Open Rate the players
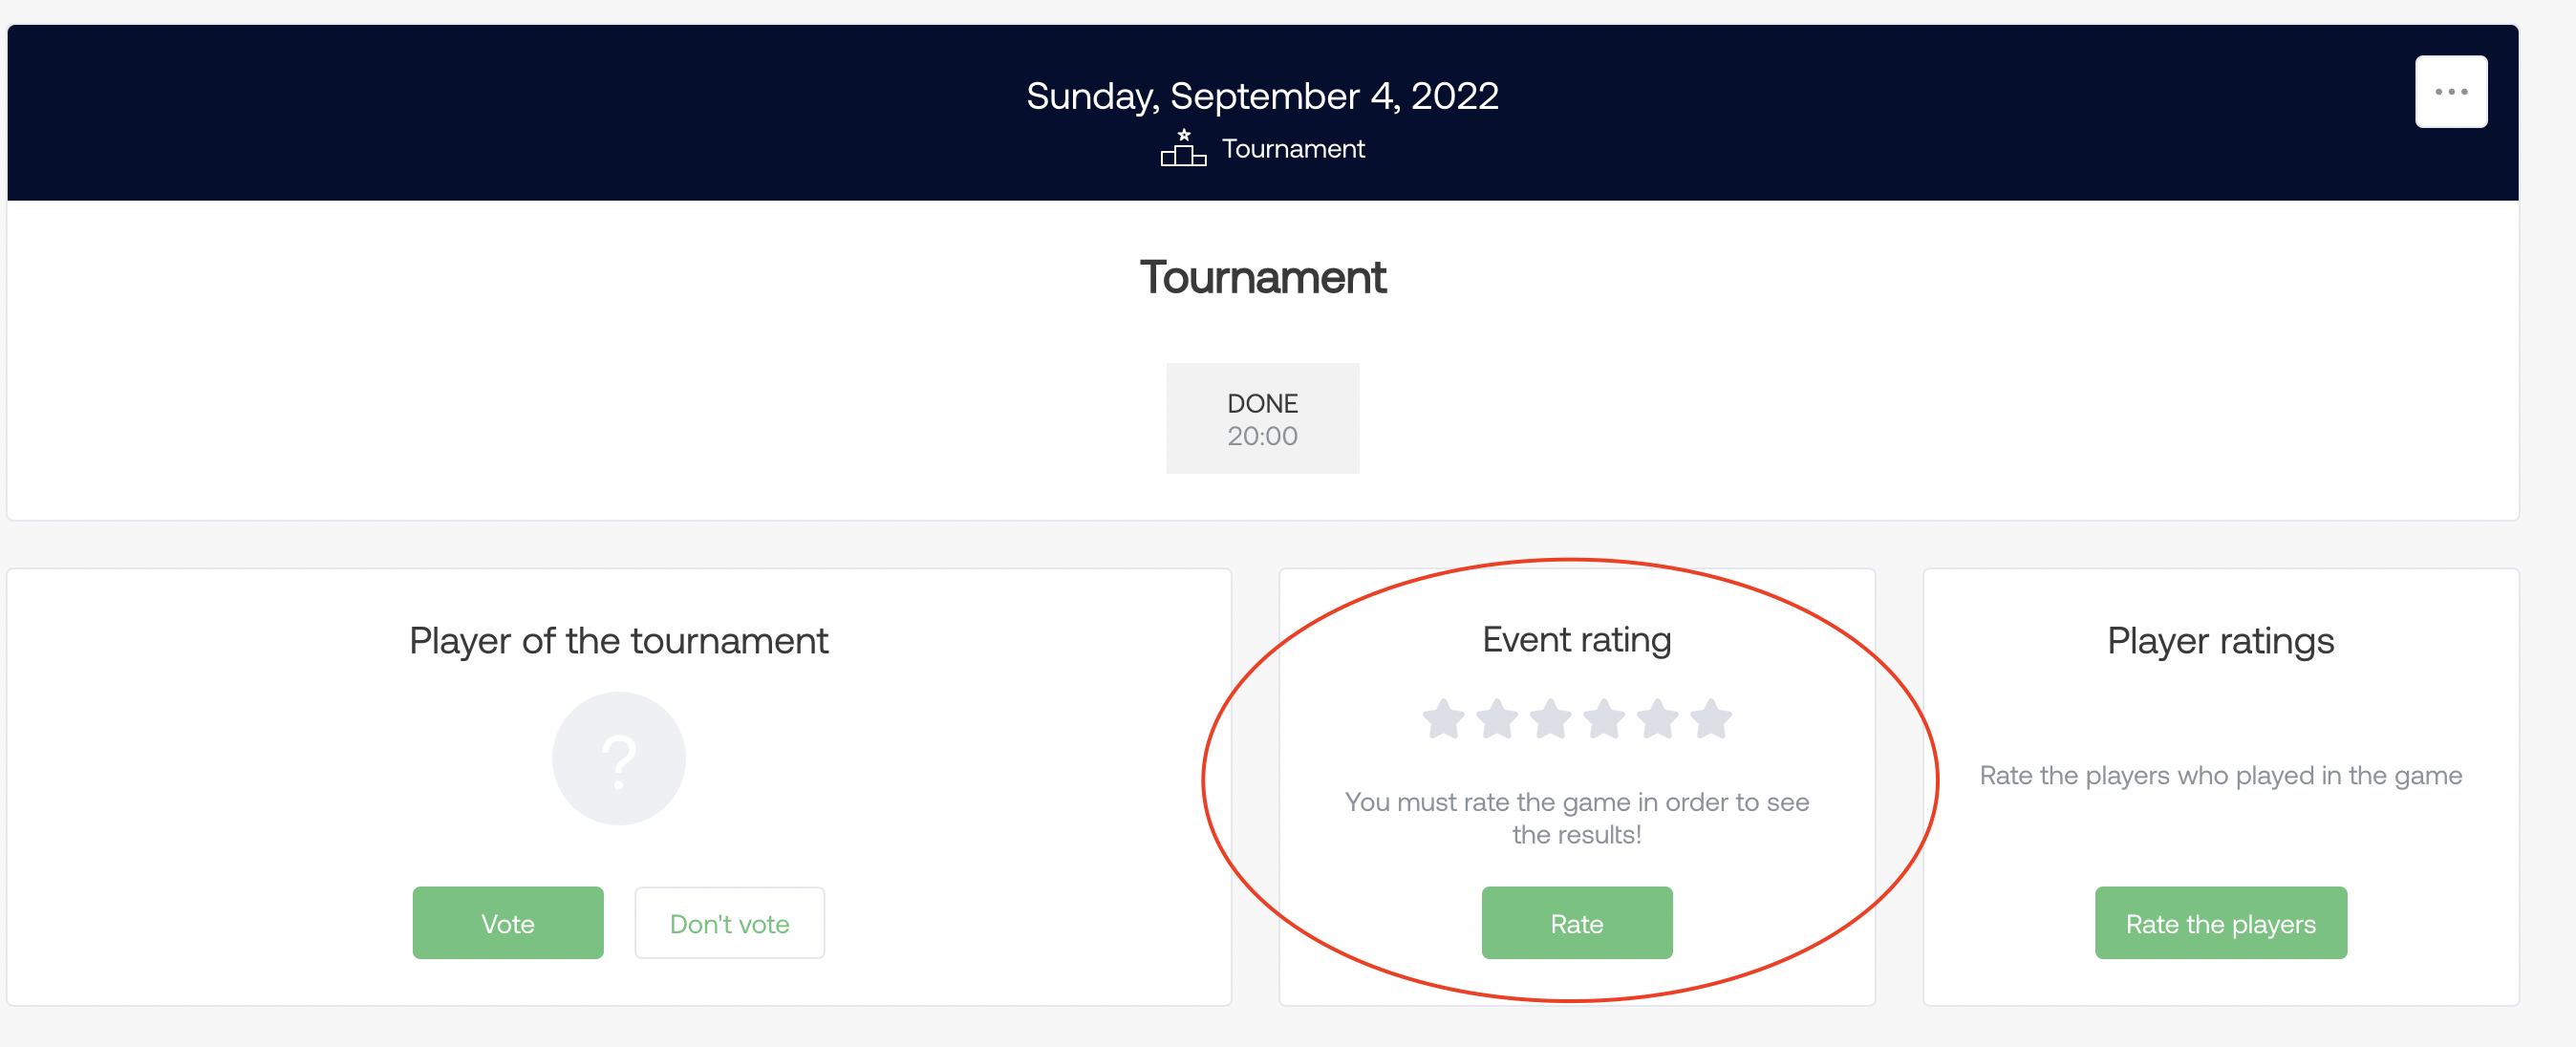 pos(2220,923)
